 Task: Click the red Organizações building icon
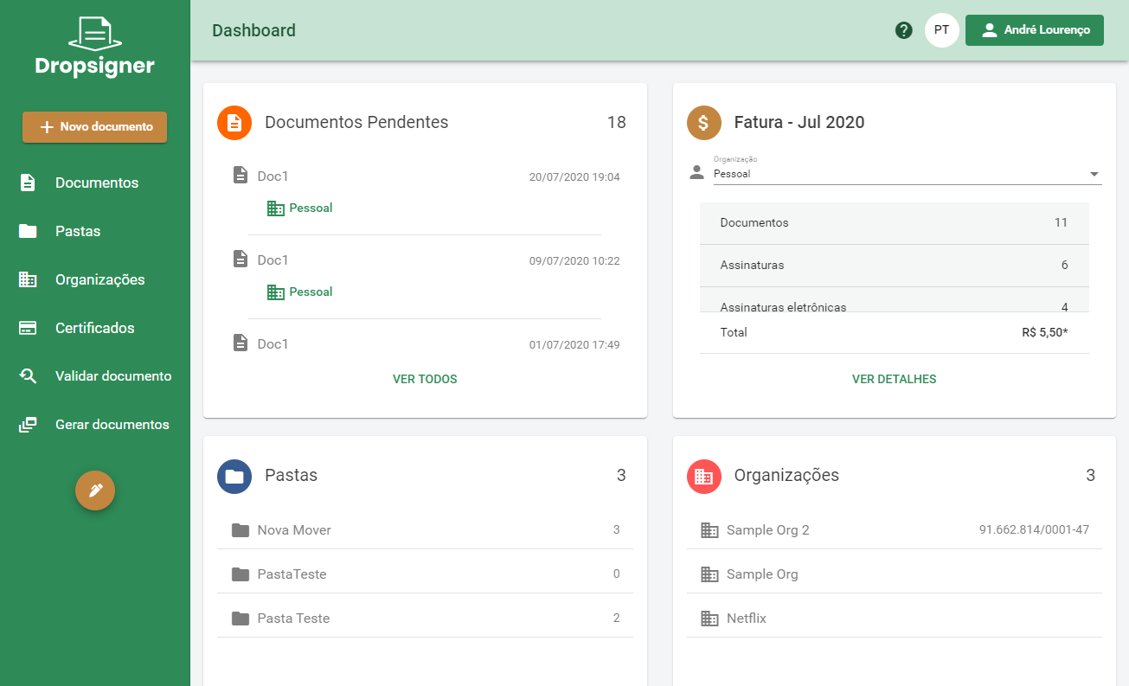(x=704, y=476)
